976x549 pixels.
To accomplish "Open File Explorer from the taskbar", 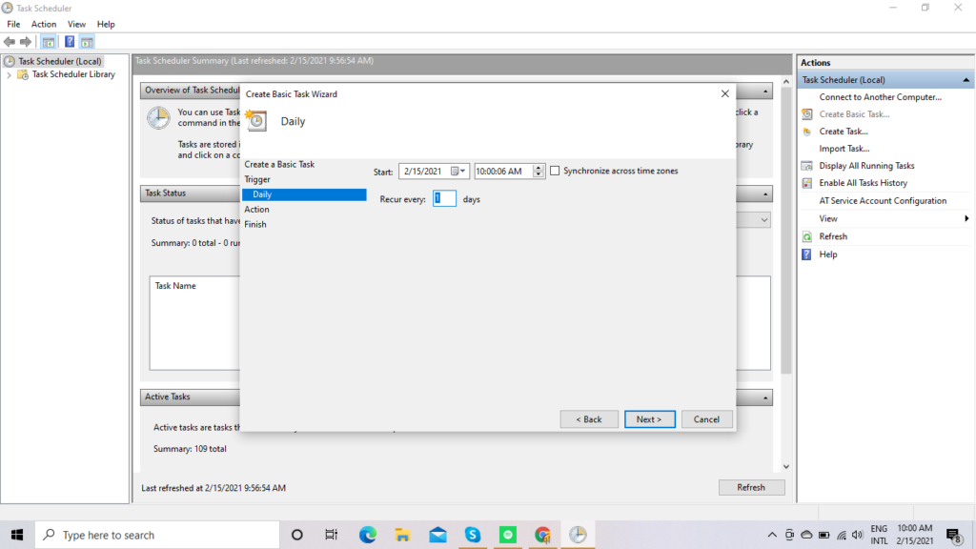I will pyautogui.click(x=402, y=535).
